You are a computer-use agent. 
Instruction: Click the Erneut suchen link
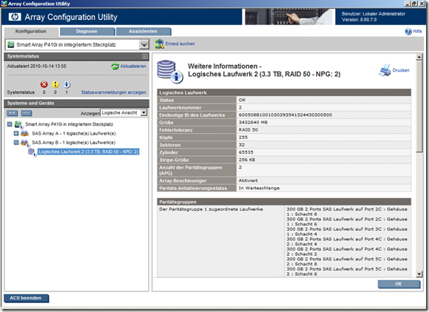pyautogui.click(x=180, y=44)
